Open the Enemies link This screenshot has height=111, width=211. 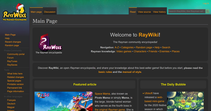(x=164, y=51)
